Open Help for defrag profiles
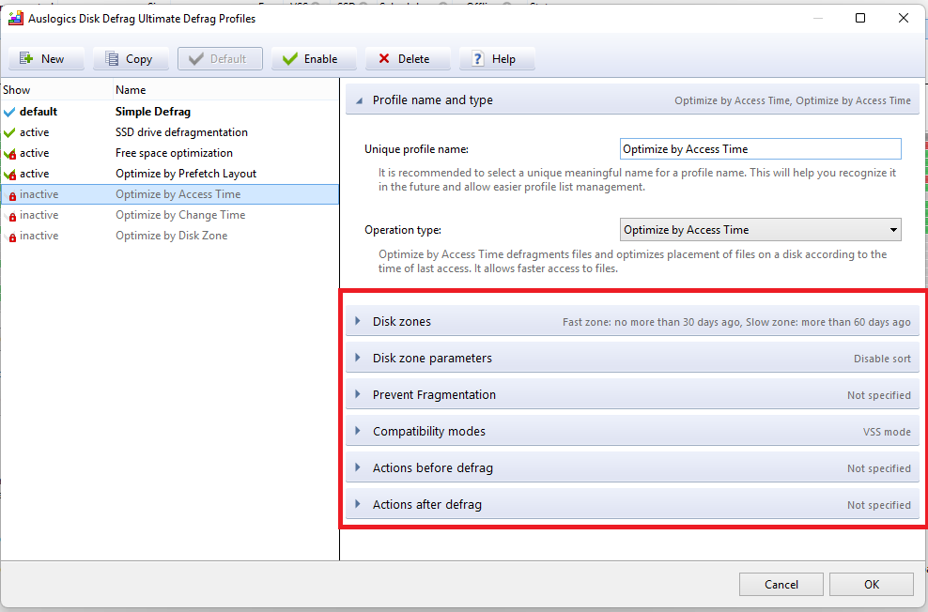This screenshot has height=612, width=928. point(497,58)
